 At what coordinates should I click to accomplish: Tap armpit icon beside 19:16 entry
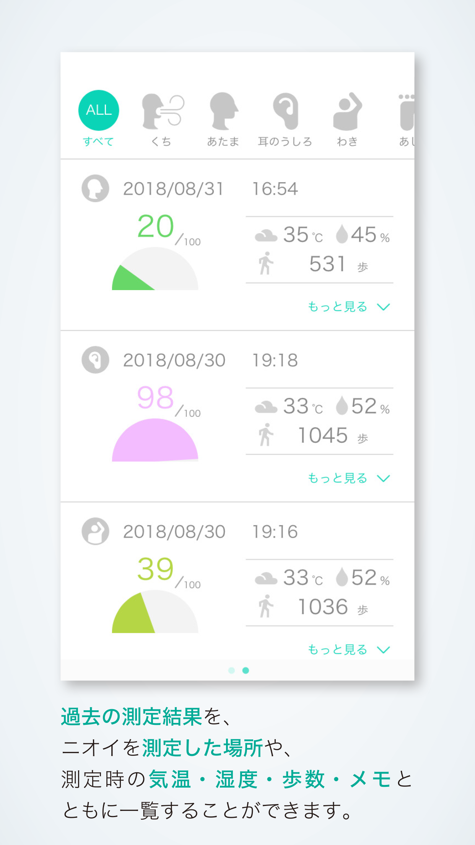pyautogui.click(x=95, y=531)
